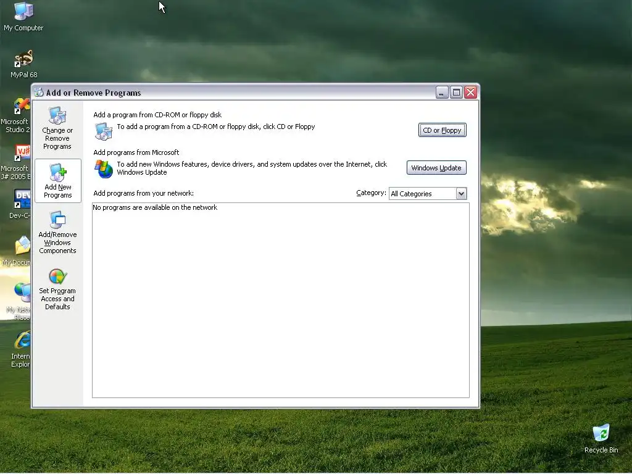The image size is (632, 474).
Task: Click 'Add programs from Microsoft' heading
Action: click(x=136, y=152)
